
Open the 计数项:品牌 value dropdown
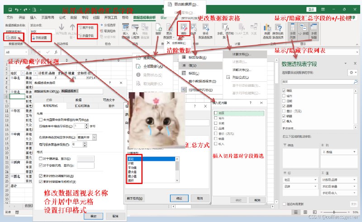pos(354,180)
